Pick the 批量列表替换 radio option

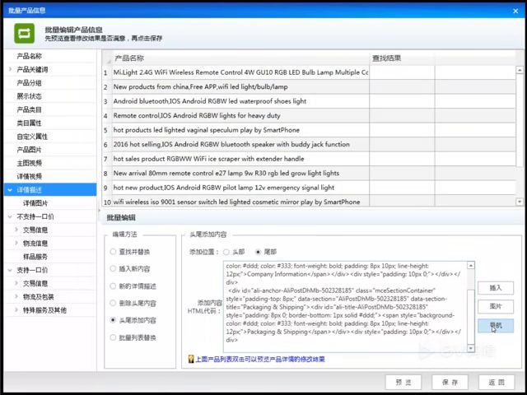pyautogui.click(x=113, y=337)
